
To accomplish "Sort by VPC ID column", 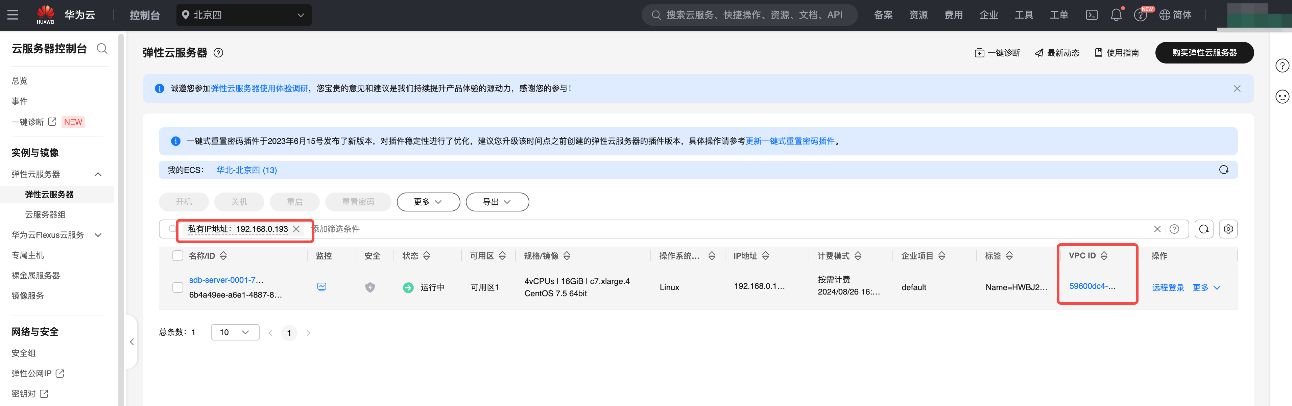I will click(x=1104, y=256).
